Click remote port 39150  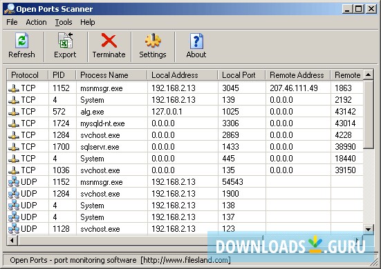coord(345,170)
